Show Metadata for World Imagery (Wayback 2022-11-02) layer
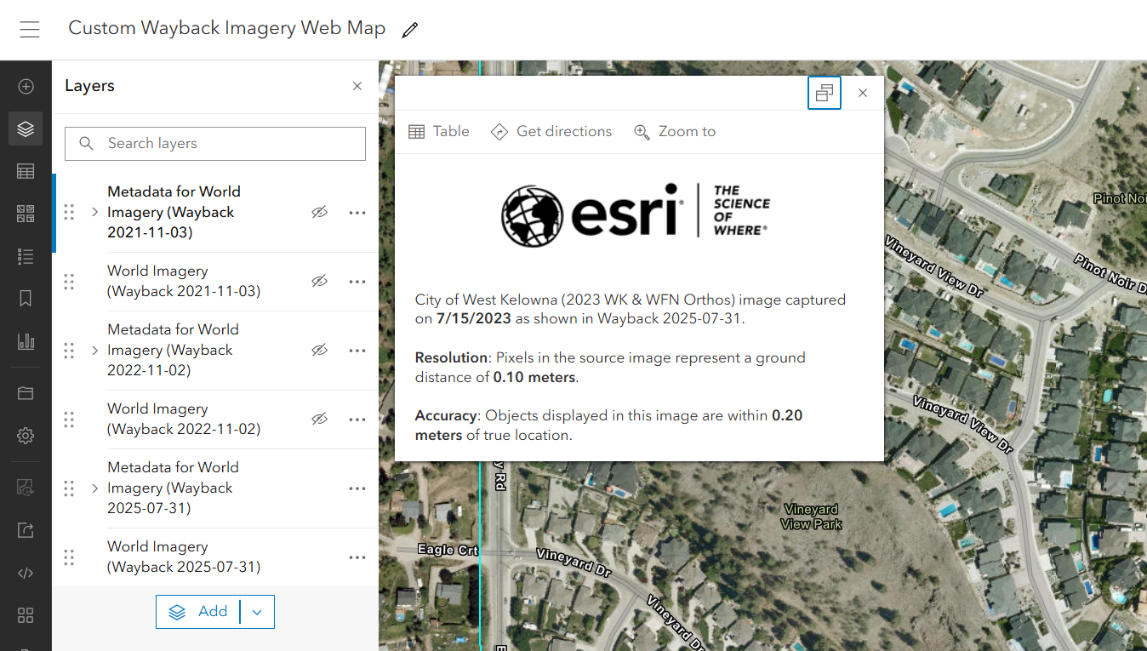 click(x=320, y=351)
